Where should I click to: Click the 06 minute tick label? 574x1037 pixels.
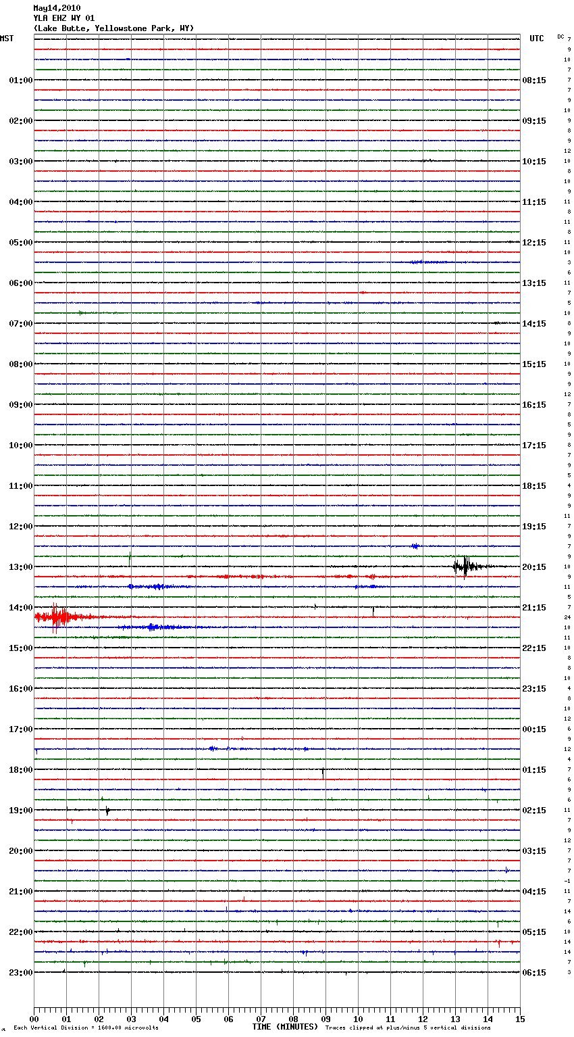tap(228, 1019)
